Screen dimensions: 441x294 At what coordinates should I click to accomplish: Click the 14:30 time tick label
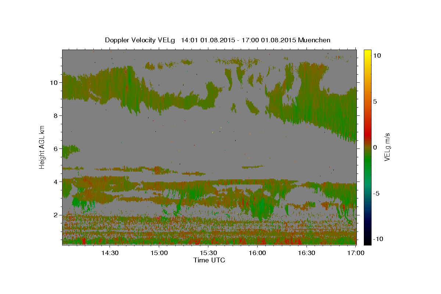pyautogui.click(x=110, y=253)
